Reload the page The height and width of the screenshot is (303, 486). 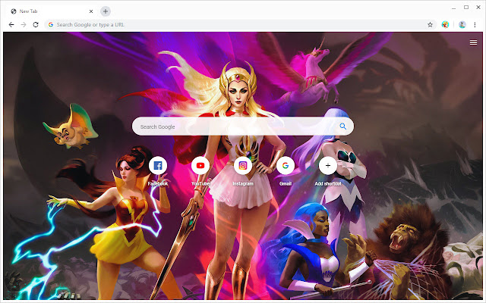click(x=36, y=25)
